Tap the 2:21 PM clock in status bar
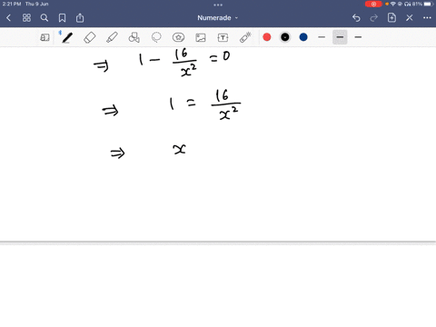This screenshot has height=327, width=436. point(12,4)
